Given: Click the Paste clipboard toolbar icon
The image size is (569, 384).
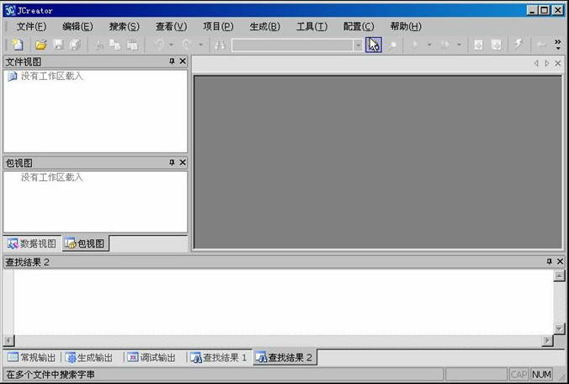Looking at the screenshot, I should 132,45.
